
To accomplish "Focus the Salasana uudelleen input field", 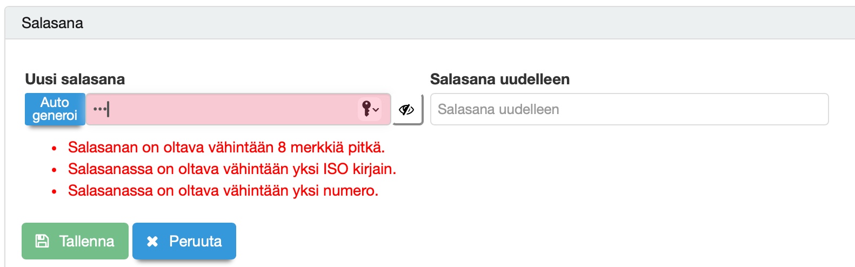I will coord(629,109).
